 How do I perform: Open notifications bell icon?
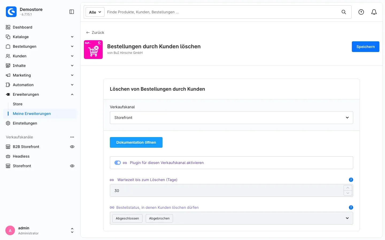(x=374, y=12)
